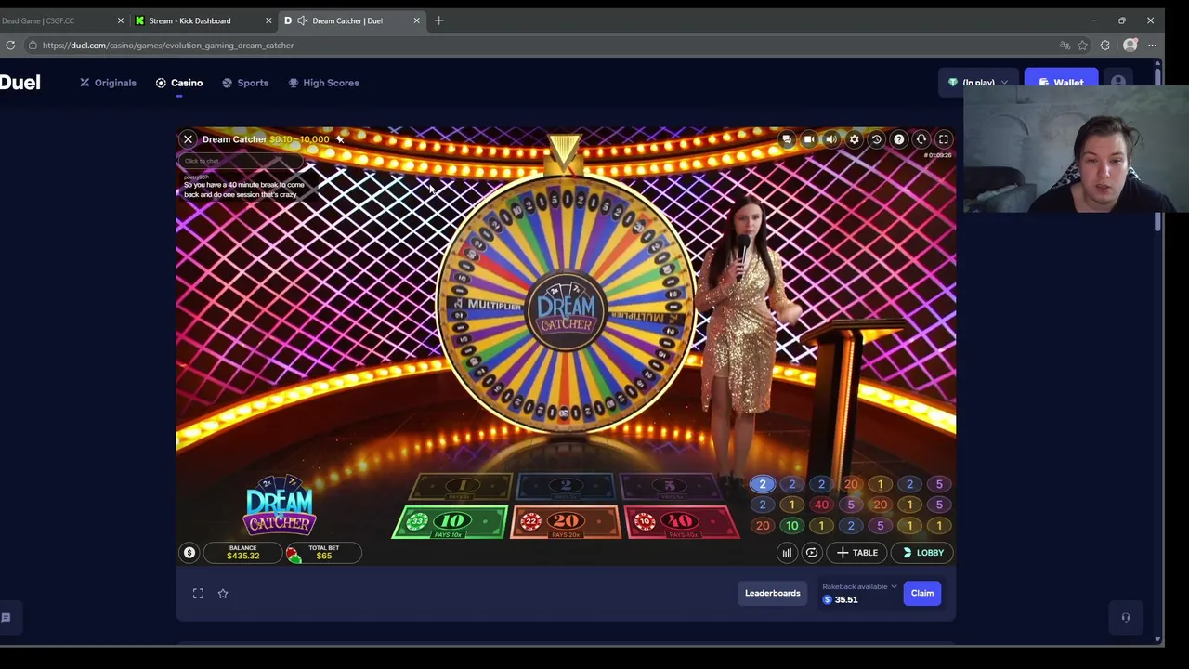The height and width of the screenshot is (669, 1189).
Task: Open the Originals section
Action: pyautogui.click(x=108, y=83)
